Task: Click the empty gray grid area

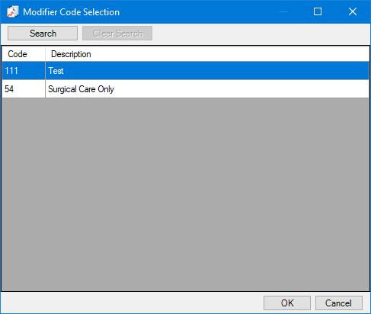Action: [x=185, y=194]
